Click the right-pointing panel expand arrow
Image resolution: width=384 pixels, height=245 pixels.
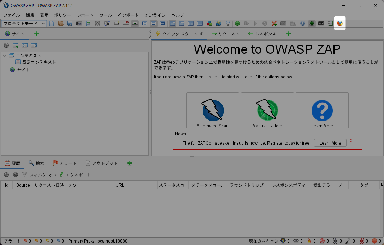pyautogui.click(x=150, y=36)
